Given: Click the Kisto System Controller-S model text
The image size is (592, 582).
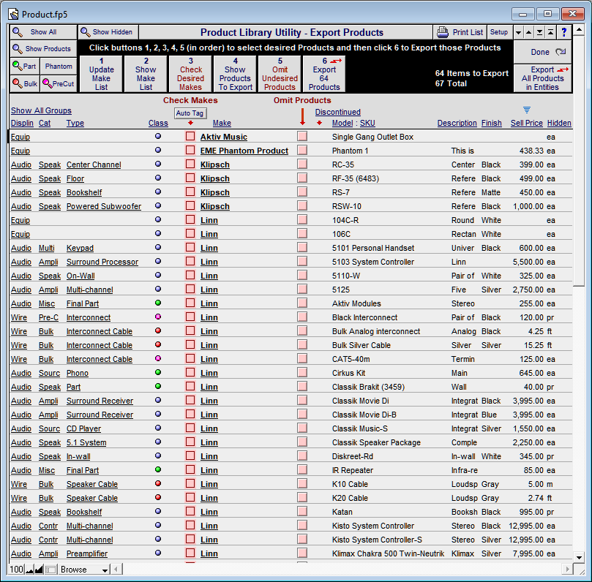Looking at the screenshot, I should point(377,540).
